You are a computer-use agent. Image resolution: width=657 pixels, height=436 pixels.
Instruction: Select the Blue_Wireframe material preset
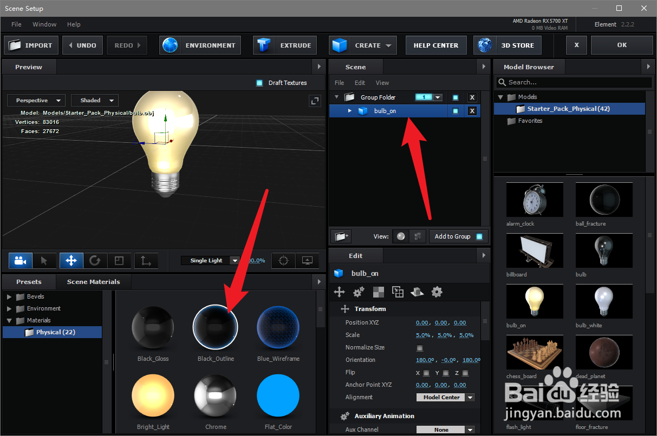(278, 327)
